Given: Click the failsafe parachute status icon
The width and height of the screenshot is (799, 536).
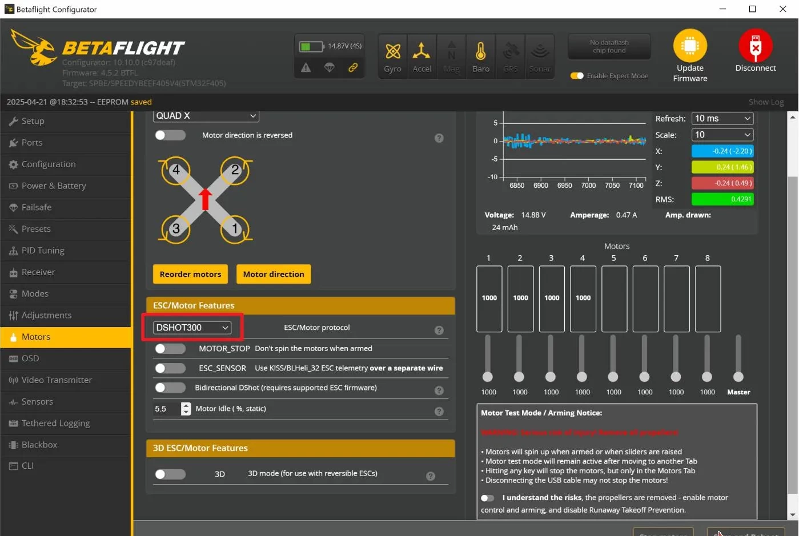Looking at the screenshot, I should (330, 67).
